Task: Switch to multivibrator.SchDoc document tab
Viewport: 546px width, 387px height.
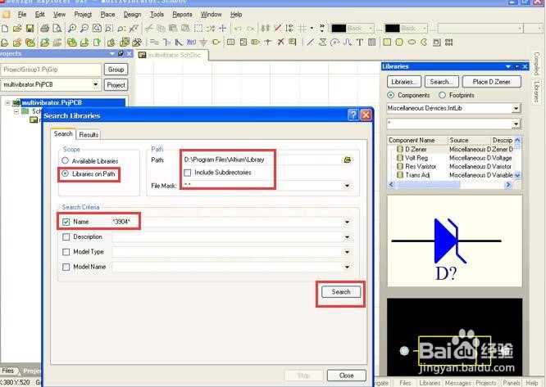Action: 171,55
